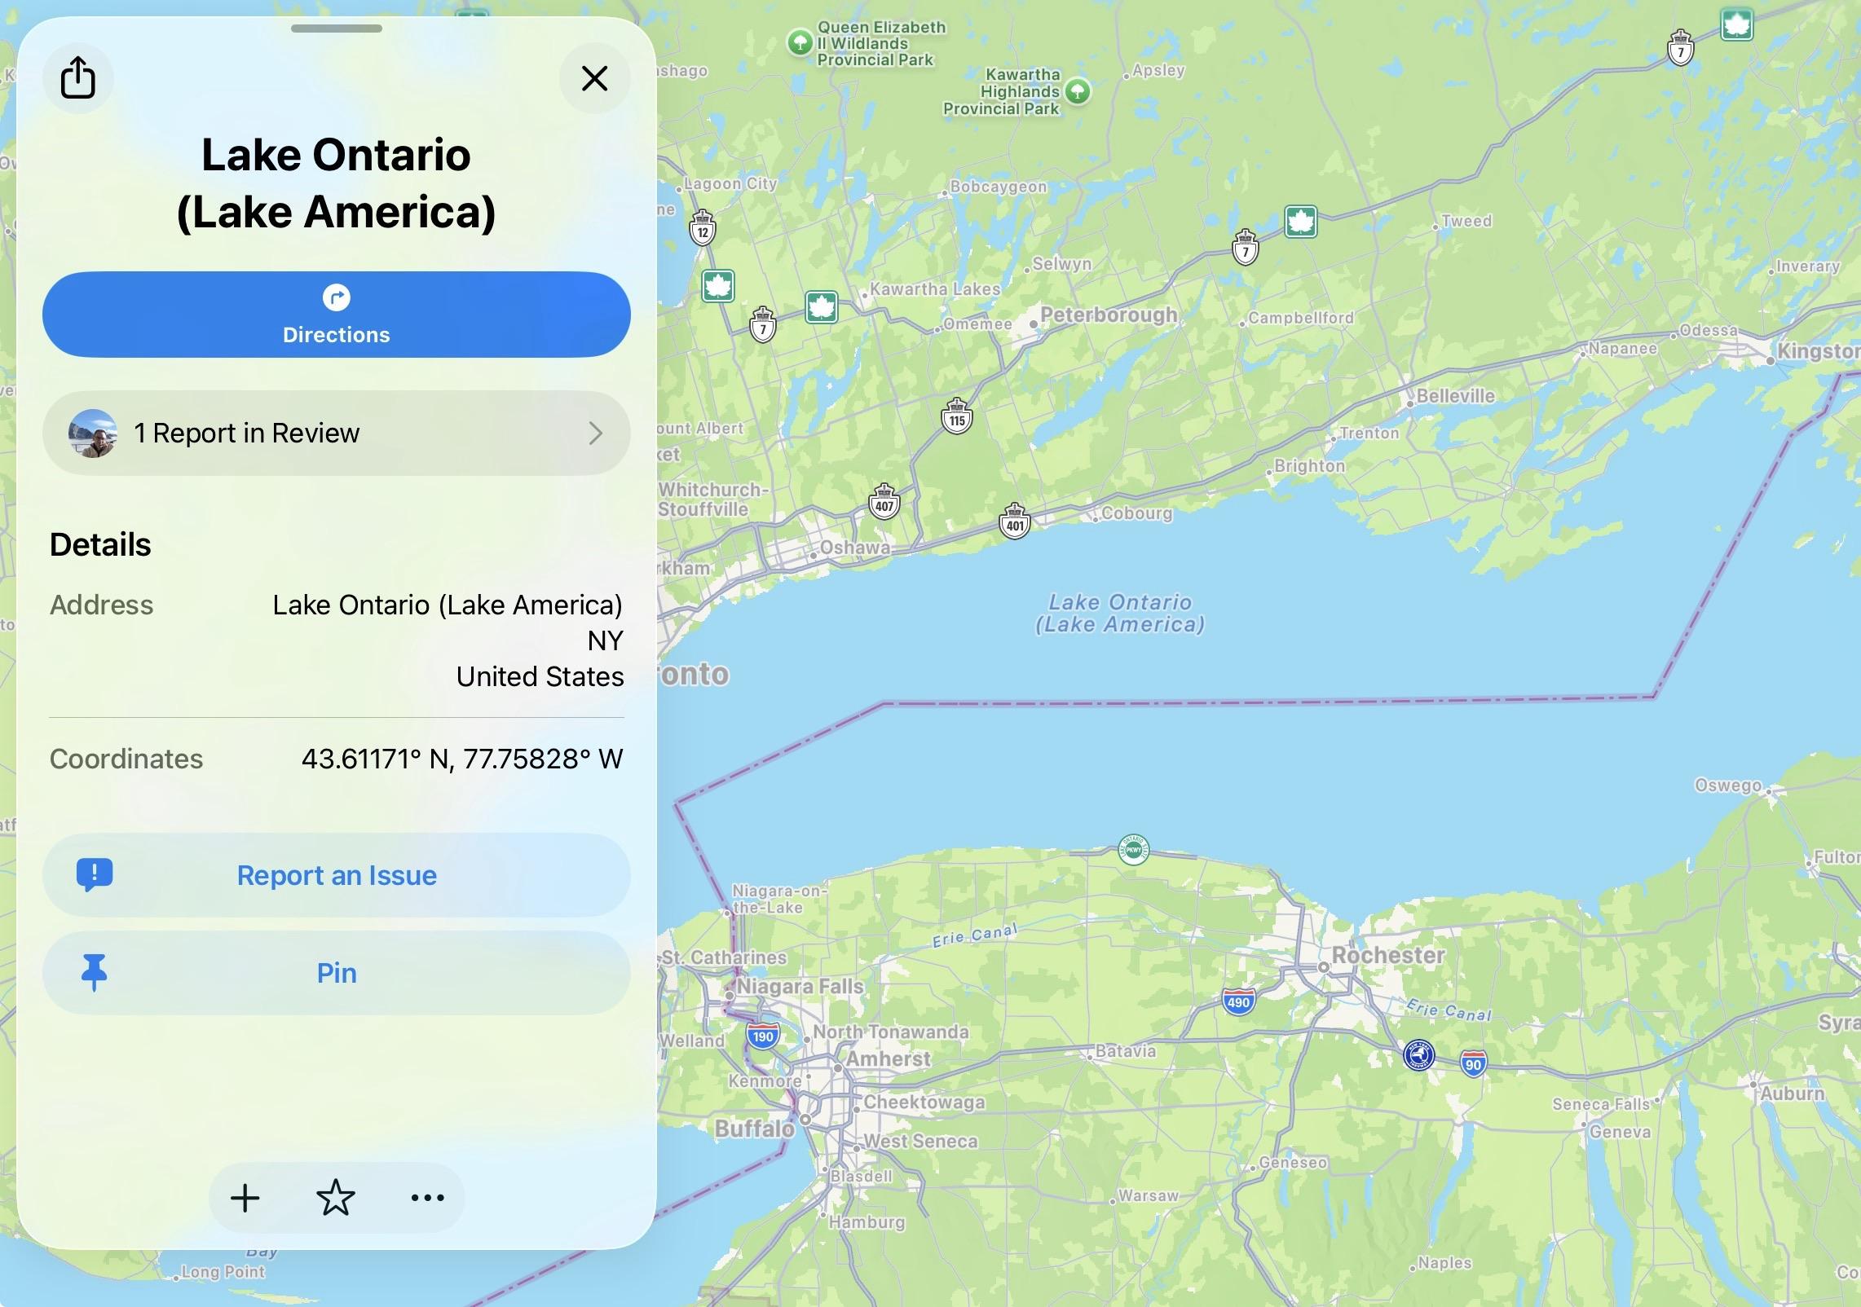The height and width of the screenshot is (1307, 1861).
Task: Close the Lake Ontario place card
Action: pyautogui.click(x=594, y=78)
